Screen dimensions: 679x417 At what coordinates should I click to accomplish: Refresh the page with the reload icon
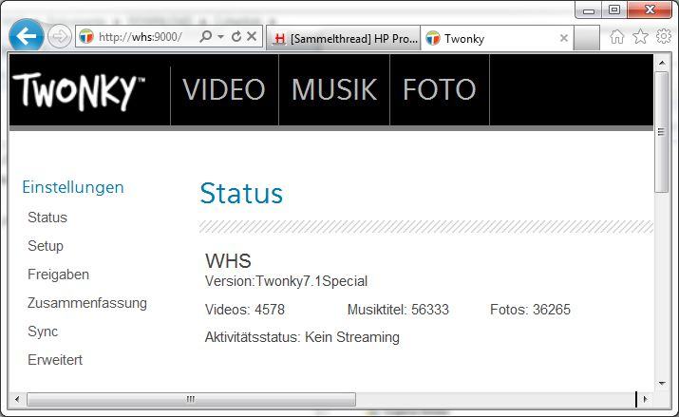(236, 36)
